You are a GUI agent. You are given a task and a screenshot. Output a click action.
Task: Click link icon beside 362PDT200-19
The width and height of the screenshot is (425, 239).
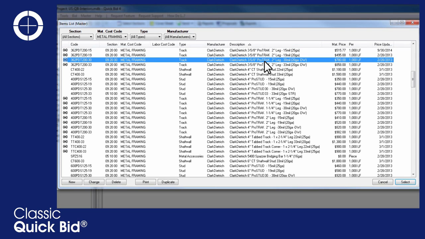click(x=65, y=55)
